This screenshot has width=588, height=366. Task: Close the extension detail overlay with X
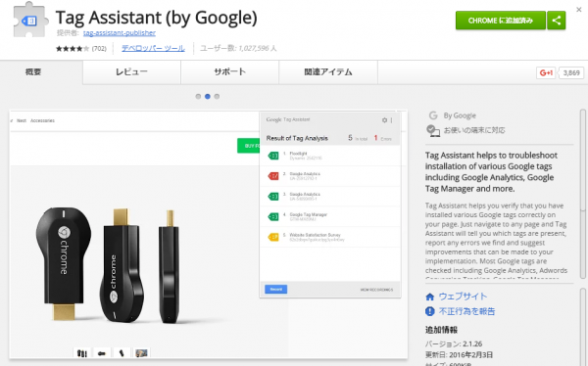(x=578, y=10)
